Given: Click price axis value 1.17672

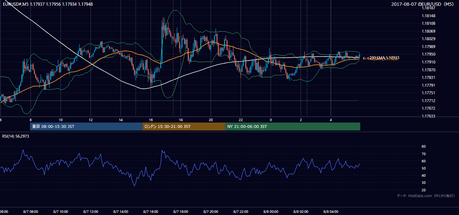Looking at the screenshot, I should [428, 108].
